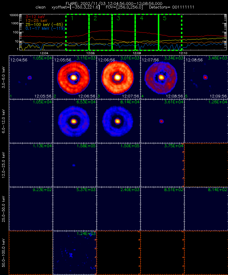
Task: Click the 3.75E+04 peak value label
Action: 174,146
